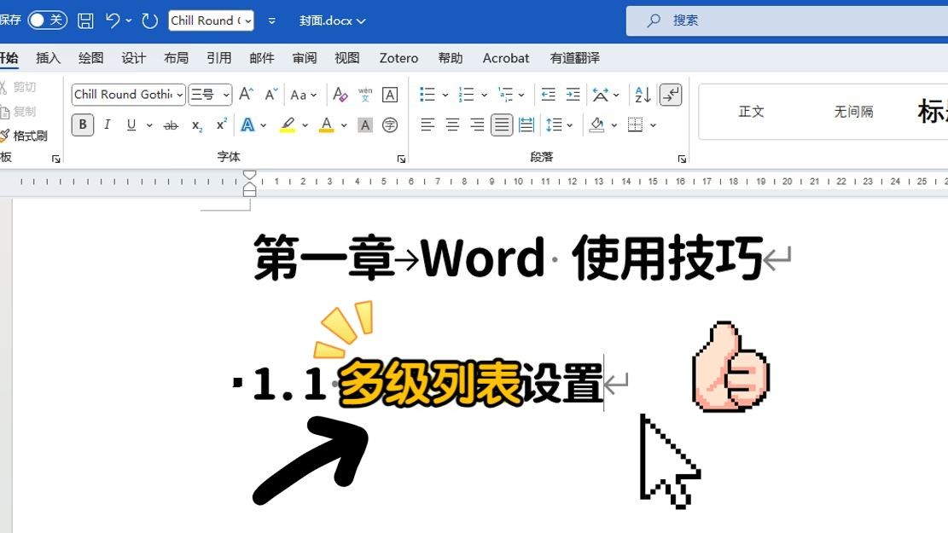Open the 审阅 tab
This screenshot has height=533, width=948.
(304, 58)
